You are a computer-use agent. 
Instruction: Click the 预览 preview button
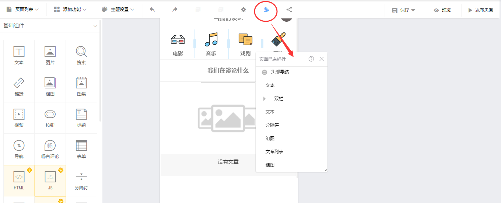tap(442, 10)
